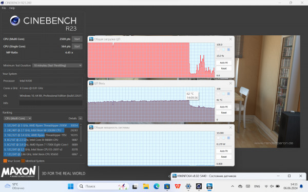Open File Explorer on the taskbar
Screen dimensions: 308x192
(146, 186)
